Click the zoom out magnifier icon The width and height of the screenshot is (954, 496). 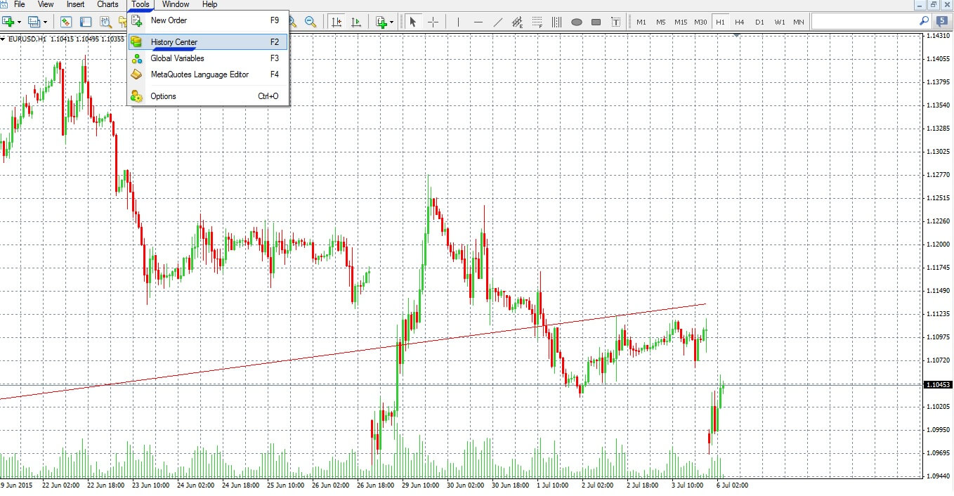[x=310, y=22]
